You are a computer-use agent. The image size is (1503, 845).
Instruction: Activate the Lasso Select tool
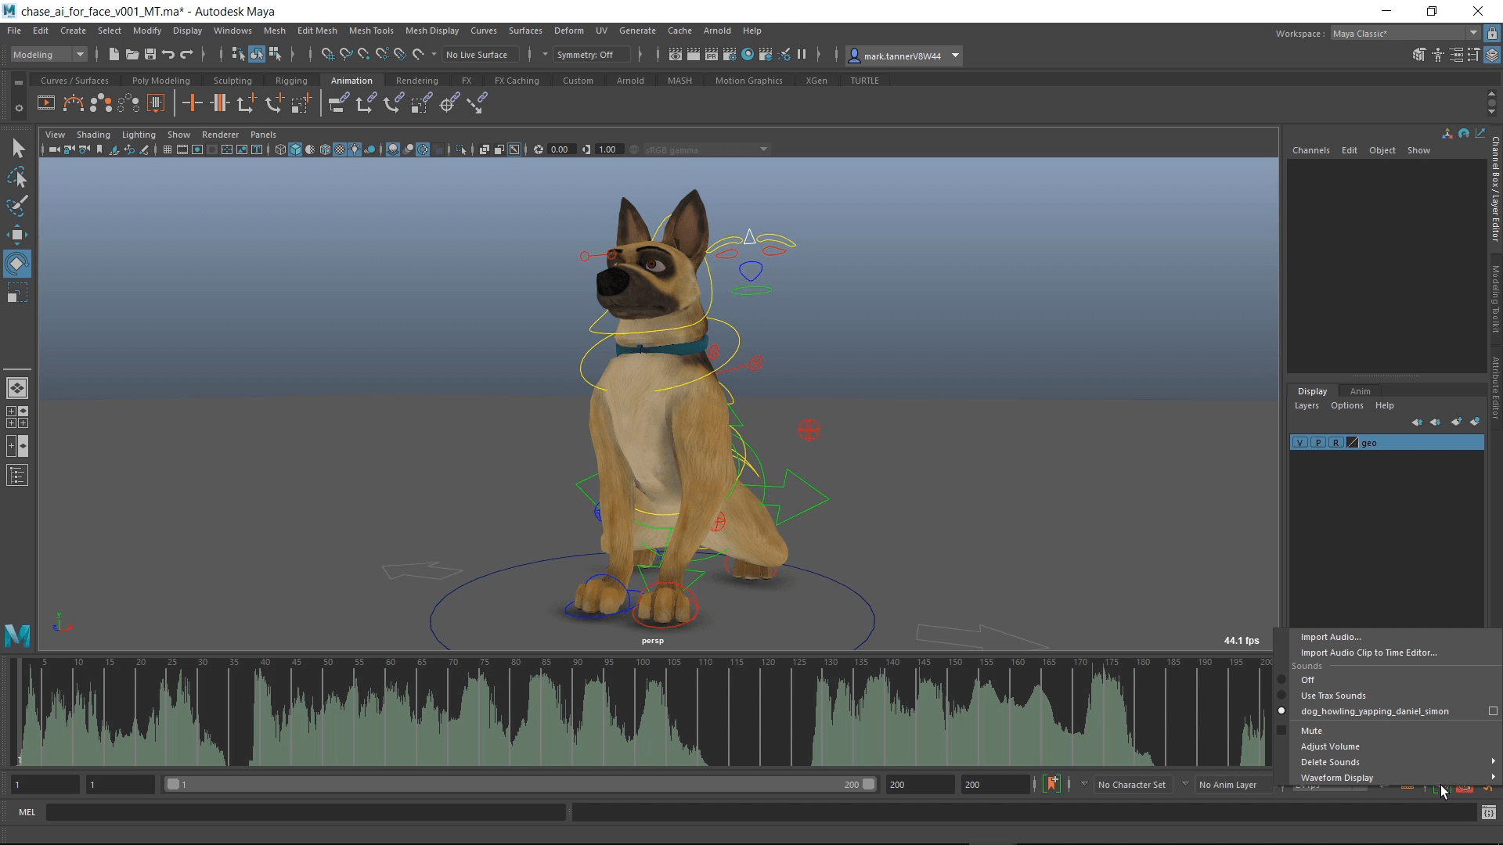click(17, 178)
